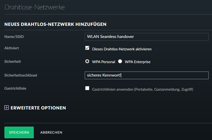Open the ERWEITERTE OPTIONEN section heading
Viewport: 212px width, 140px height.
click(x=38, y=108)
